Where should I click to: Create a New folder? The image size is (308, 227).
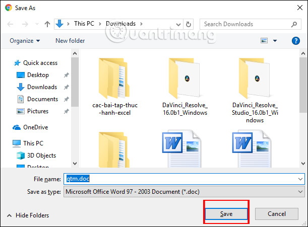(x=70, y=41)
